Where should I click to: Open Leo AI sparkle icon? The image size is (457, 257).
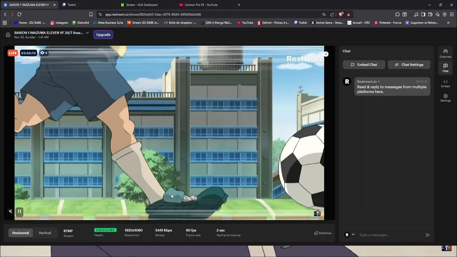437,14
